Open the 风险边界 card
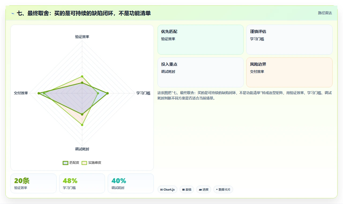Screen dimensions: 343x204 coord(289,72)
